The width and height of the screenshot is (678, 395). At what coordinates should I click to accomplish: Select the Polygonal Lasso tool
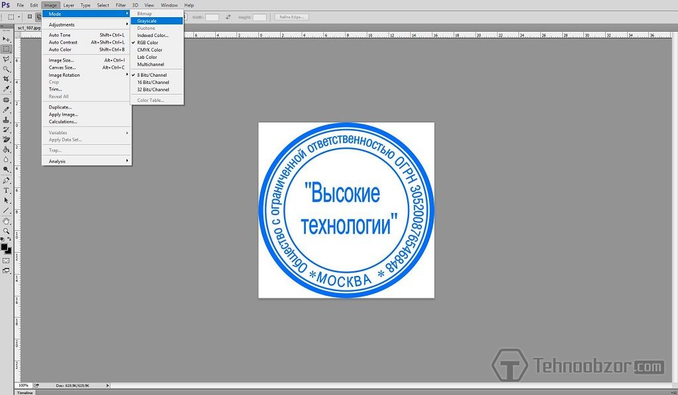6,59
